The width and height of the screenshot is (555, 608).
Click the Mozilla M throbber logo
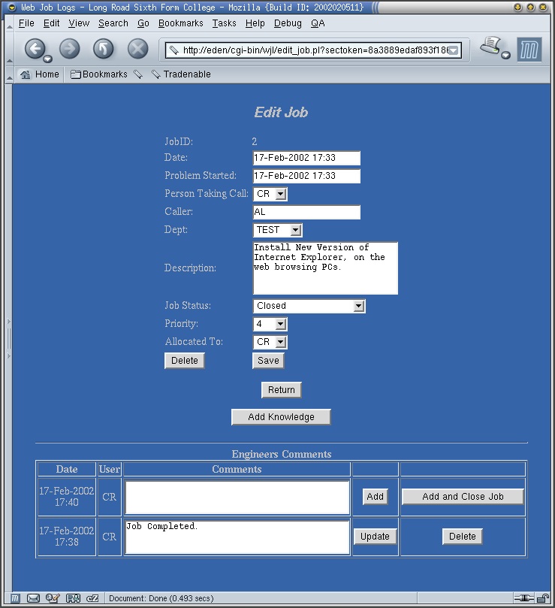click(x=529, y=50)
